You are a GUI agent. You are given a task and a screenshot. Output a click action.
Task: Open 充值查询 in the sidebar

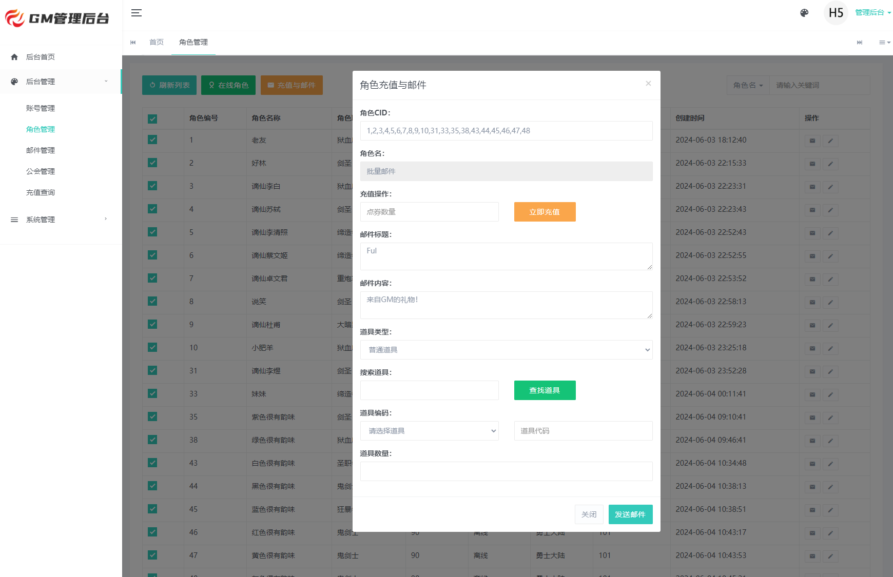click(41, 192)
